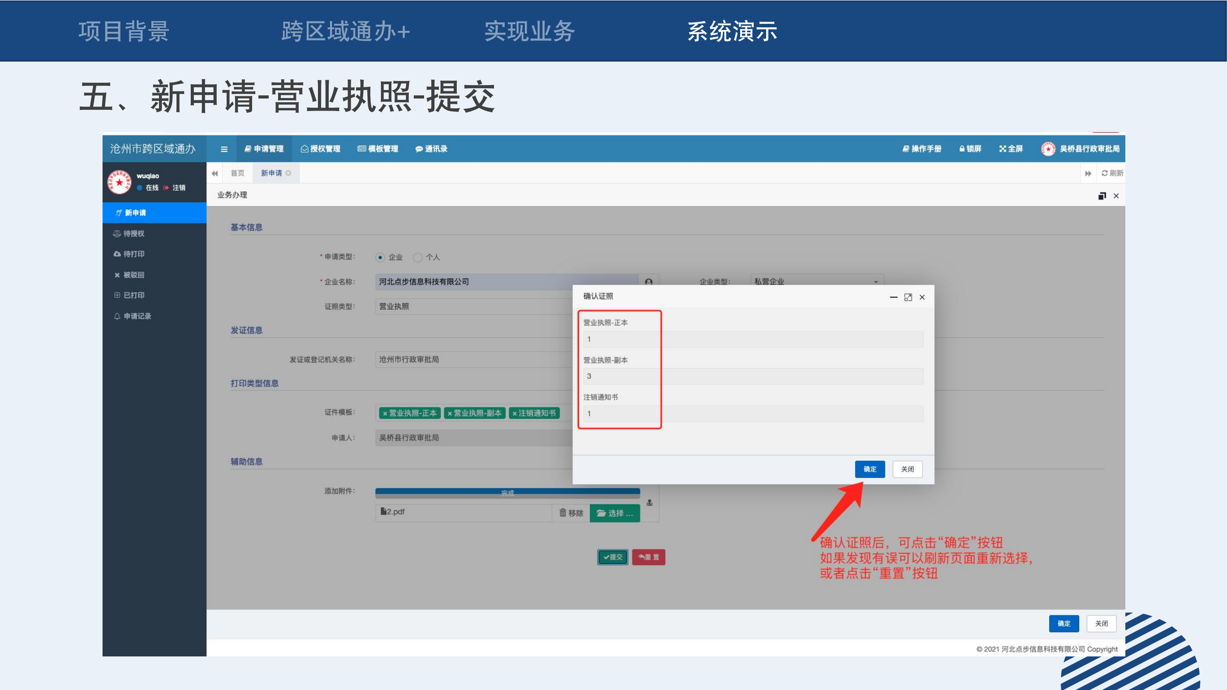This screenshot has width=1227, height=690.
Task: Open the 操作手册 manual
Action: pyautogui.click(x=922, y=149)
